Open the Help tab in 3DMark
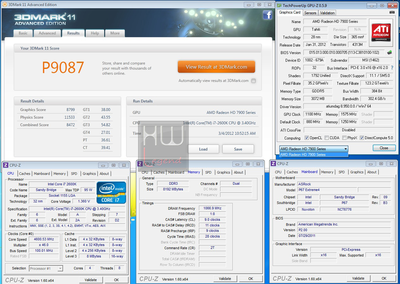This screenshot has width=400, height=284. [95, 33]
